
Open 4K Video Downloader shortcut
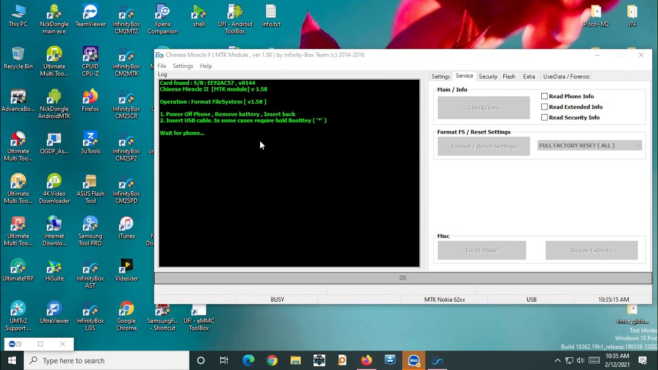(54, 189)
